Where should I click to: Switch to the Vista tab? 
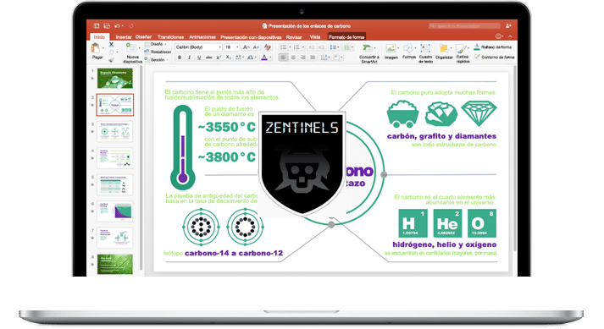coord(315,37)
